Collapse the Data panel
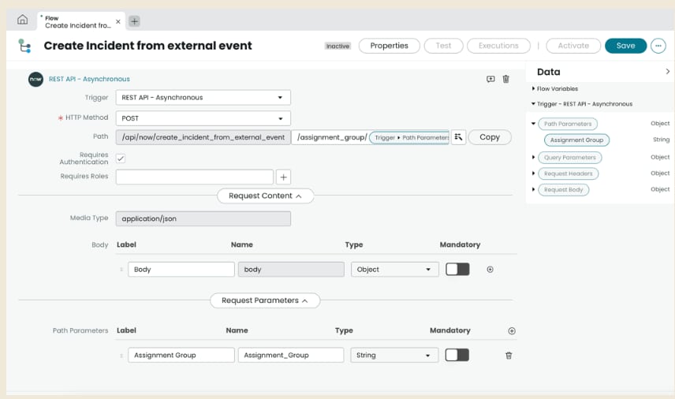 667,72
